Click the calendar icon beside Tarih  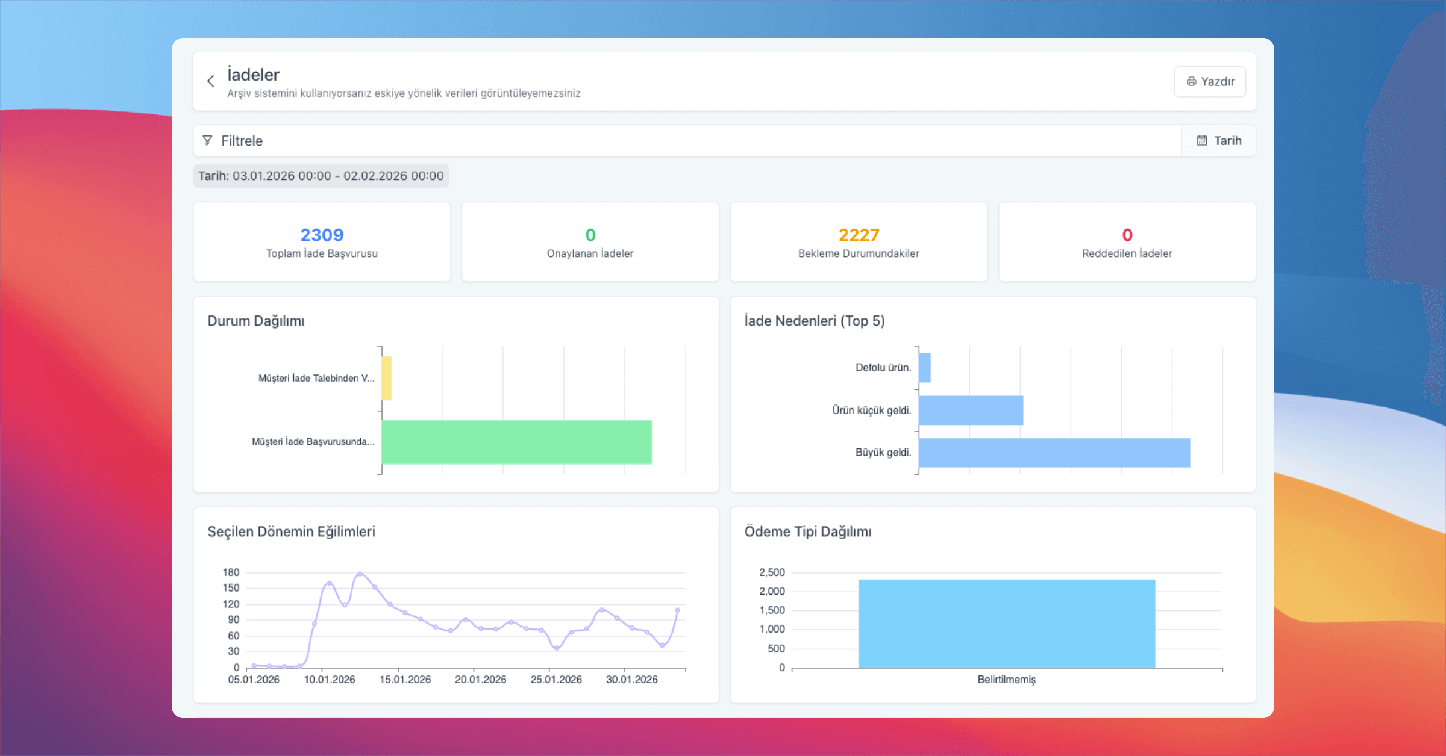point(1202,140)
